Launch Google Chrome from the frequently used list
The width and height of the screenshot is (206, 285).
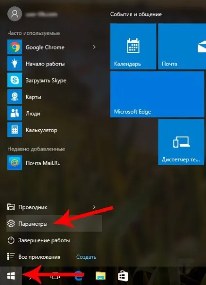click(15, 47)
